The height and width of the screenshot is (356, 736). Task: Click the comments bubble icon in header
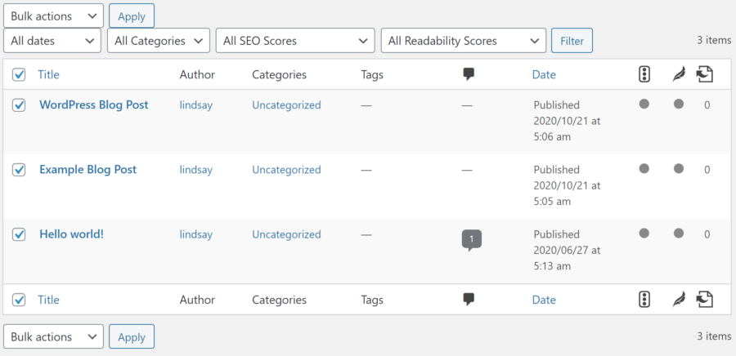pos(469,74)
